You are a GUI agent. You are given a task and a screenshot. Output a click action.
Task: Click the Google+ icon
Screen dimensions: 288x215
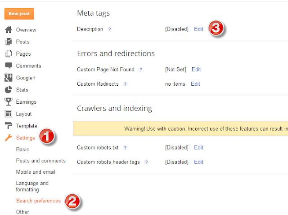(x=9, y=78)
